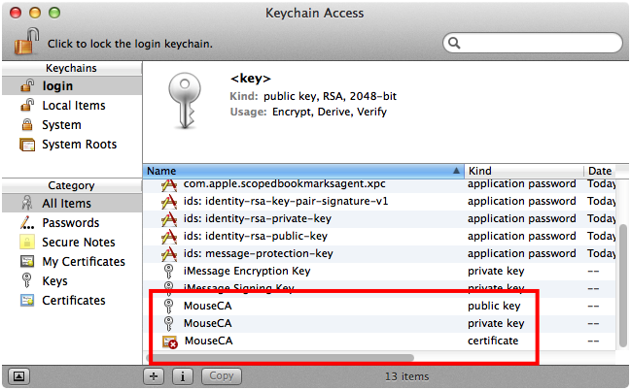The image size is (631, 390).
Task: Select the MouseCA public key row
Action: pos(379,306)
